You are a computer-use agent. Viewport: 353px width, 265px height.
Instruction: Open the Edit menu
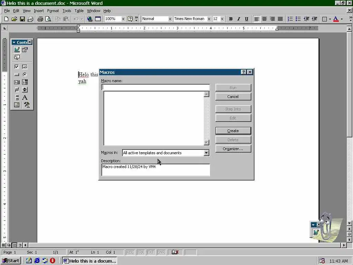[16, 11]
